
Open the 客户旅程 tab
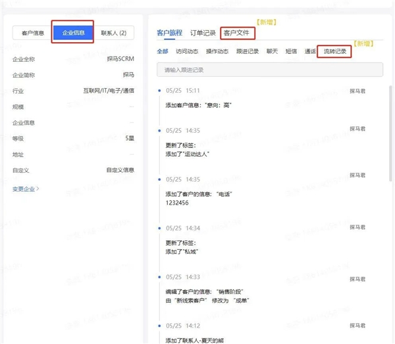tap(169, 33)
